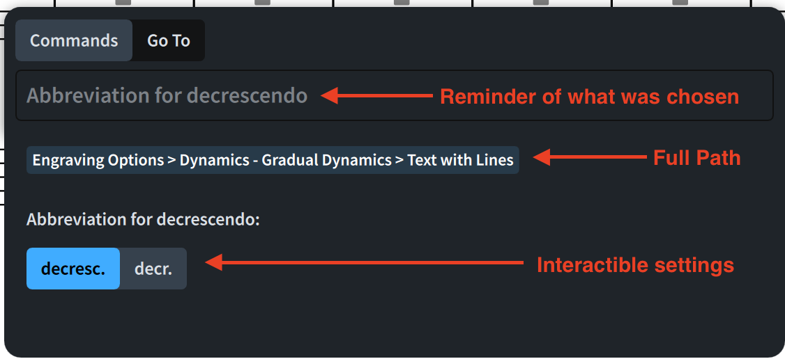Click Text with Lines in the path

[460, 160]
